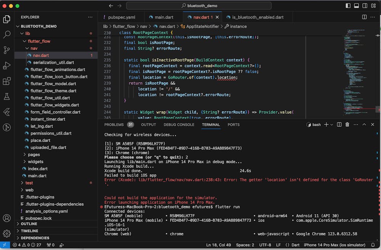Split the editor to the right
Screen dimensions: 381x250
(x=364, y=17)
